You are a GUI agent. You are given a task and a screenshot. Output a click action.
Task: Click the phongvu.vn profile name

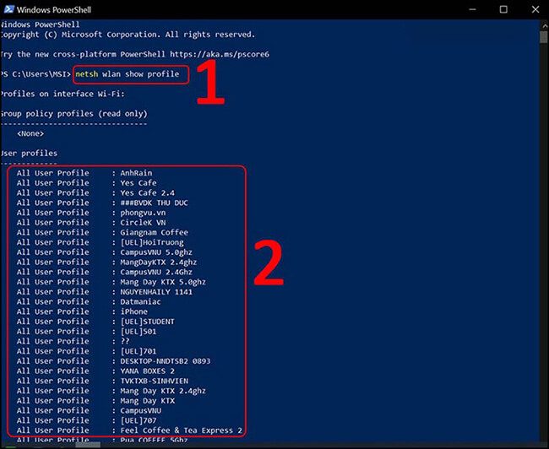143,213
